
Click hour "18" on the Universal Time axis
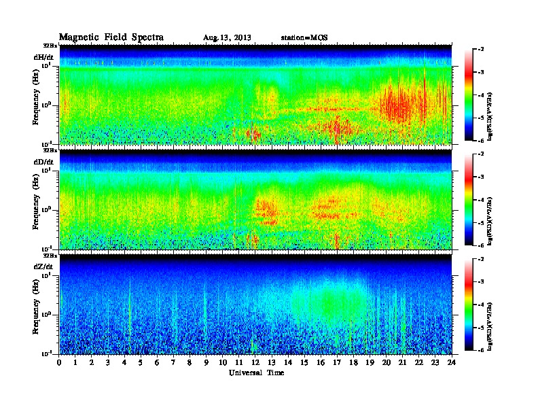click(x=354, y=362)
